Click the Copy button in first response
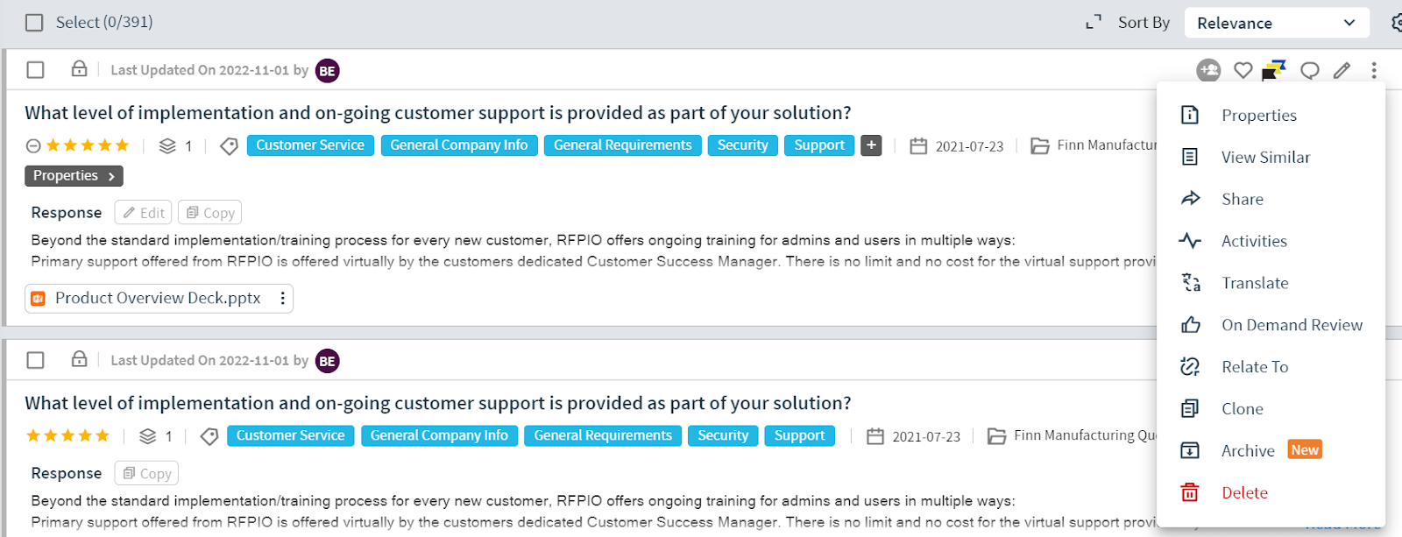Viewport: 1402px width, 537px height. tap(210, 213)
